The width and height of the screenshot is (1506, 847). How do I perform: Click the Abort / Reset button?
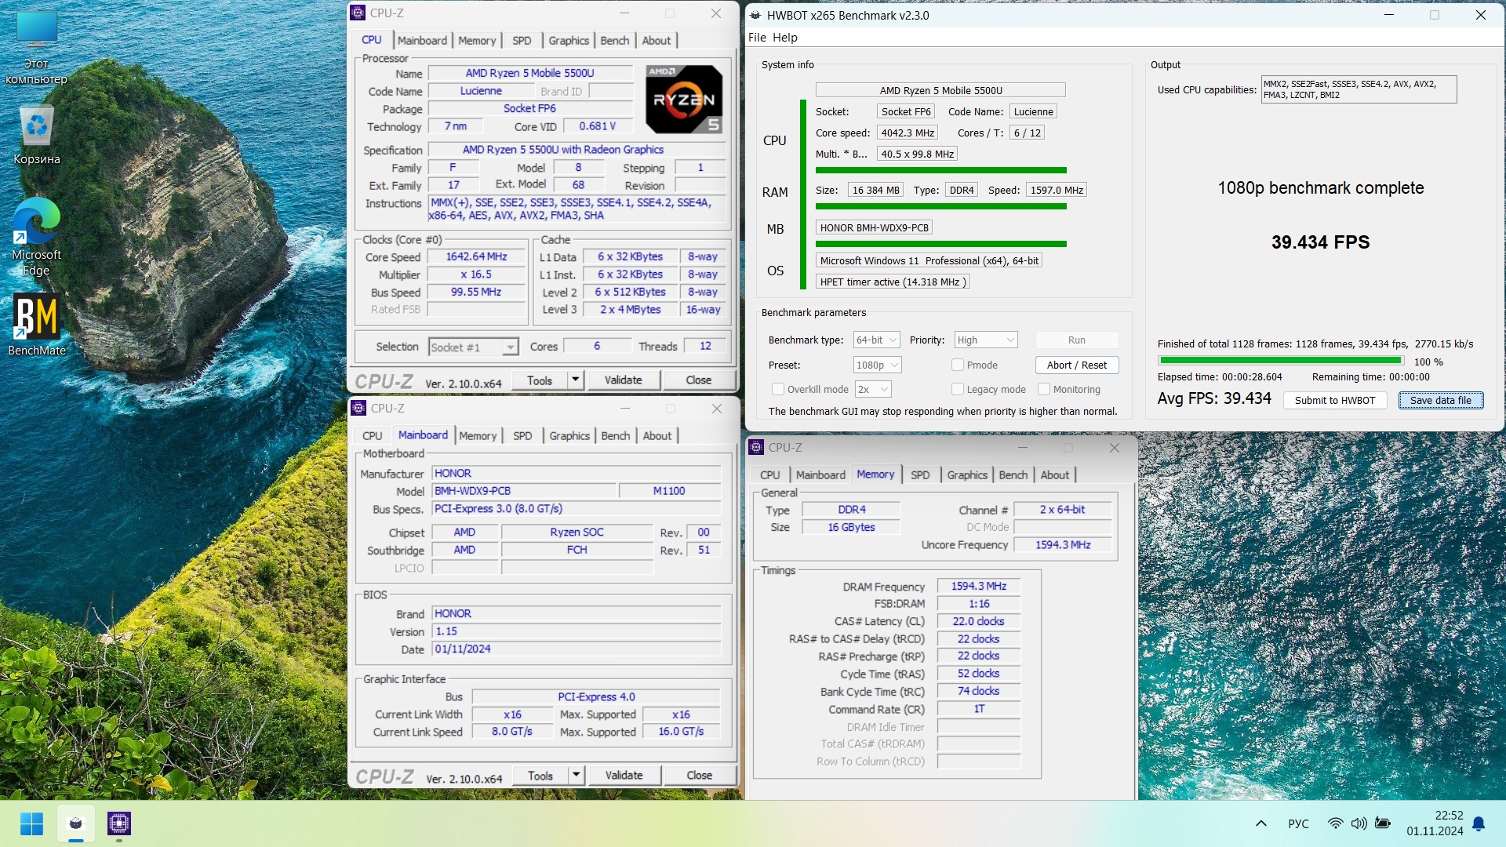click(x=1077, y=365)
